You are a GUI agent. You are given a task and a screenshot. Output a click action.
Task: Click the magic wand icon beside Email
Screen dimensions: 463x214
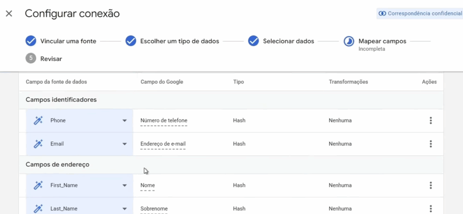click(x=38, y=144)
